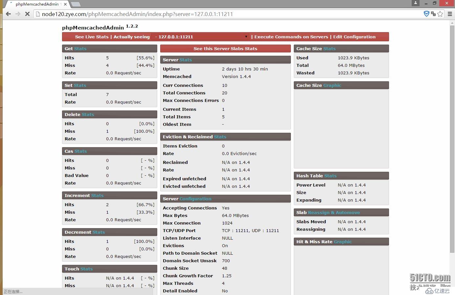Image resolution: width=455 pixels, height=295 pixels.
Task: Click the Evicted unfetched label
Action: point(184,186)
